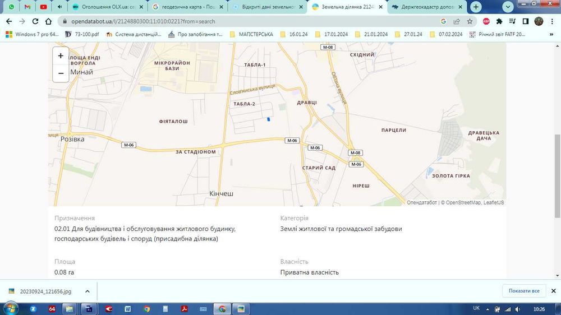Click 'Показати все' downloads button

pyautogui.click(x=524, y=291)
